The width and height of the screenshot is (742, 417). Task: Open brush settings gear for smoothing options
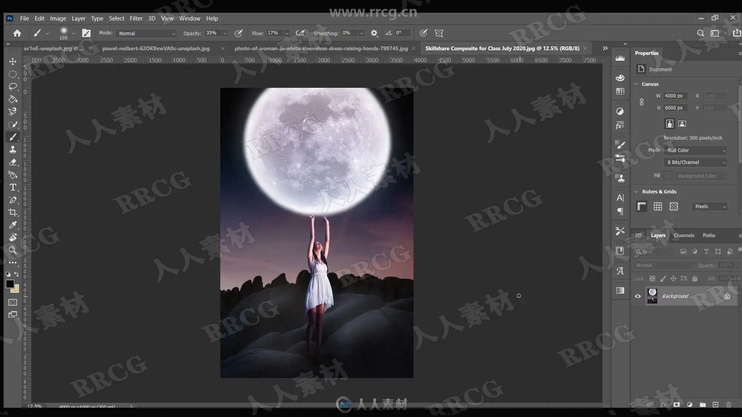coord(374,33)
